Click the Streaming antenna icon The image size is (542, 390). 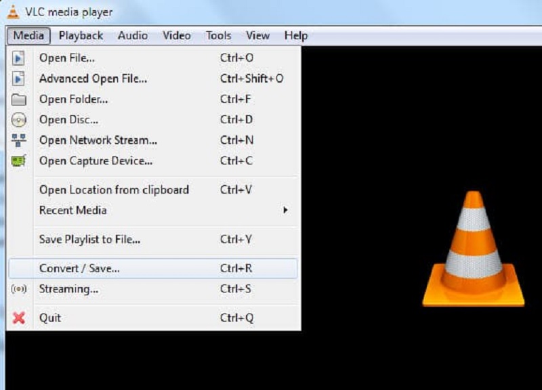tap(18, 288)
